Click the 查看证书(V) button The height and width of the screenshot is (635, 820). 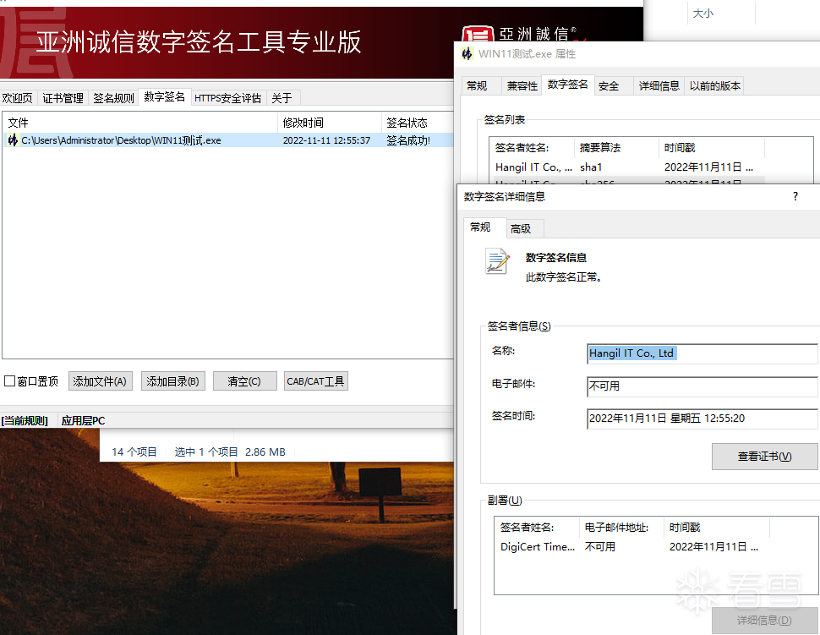point(764,457)
